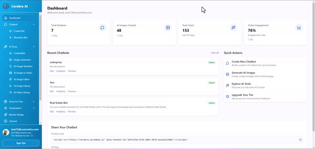Click the 153 tools used value
This screenshot has width=315, height=149.
point(186,31)
